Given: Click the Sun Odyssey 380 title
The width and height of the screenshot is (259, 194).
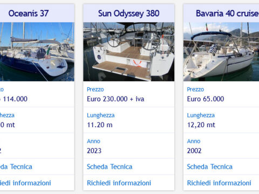Looking at the screenshot, I should tap(129, 13).
